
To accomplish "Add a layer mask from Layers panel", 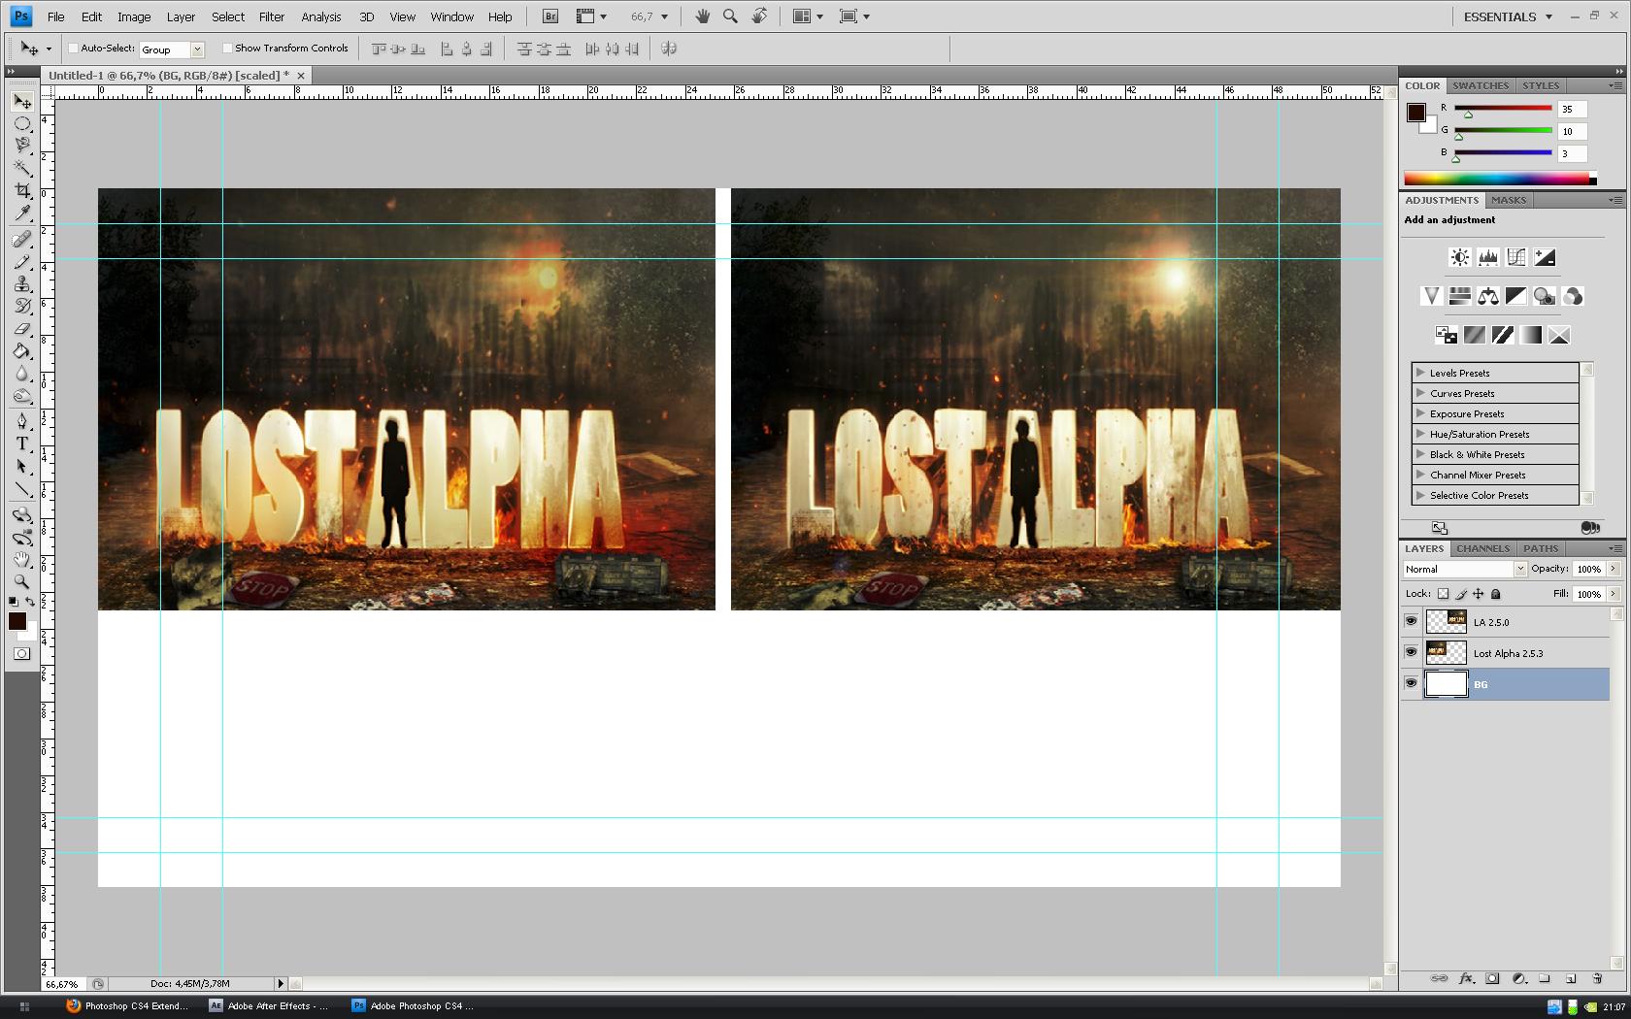I will (1492, 978).
